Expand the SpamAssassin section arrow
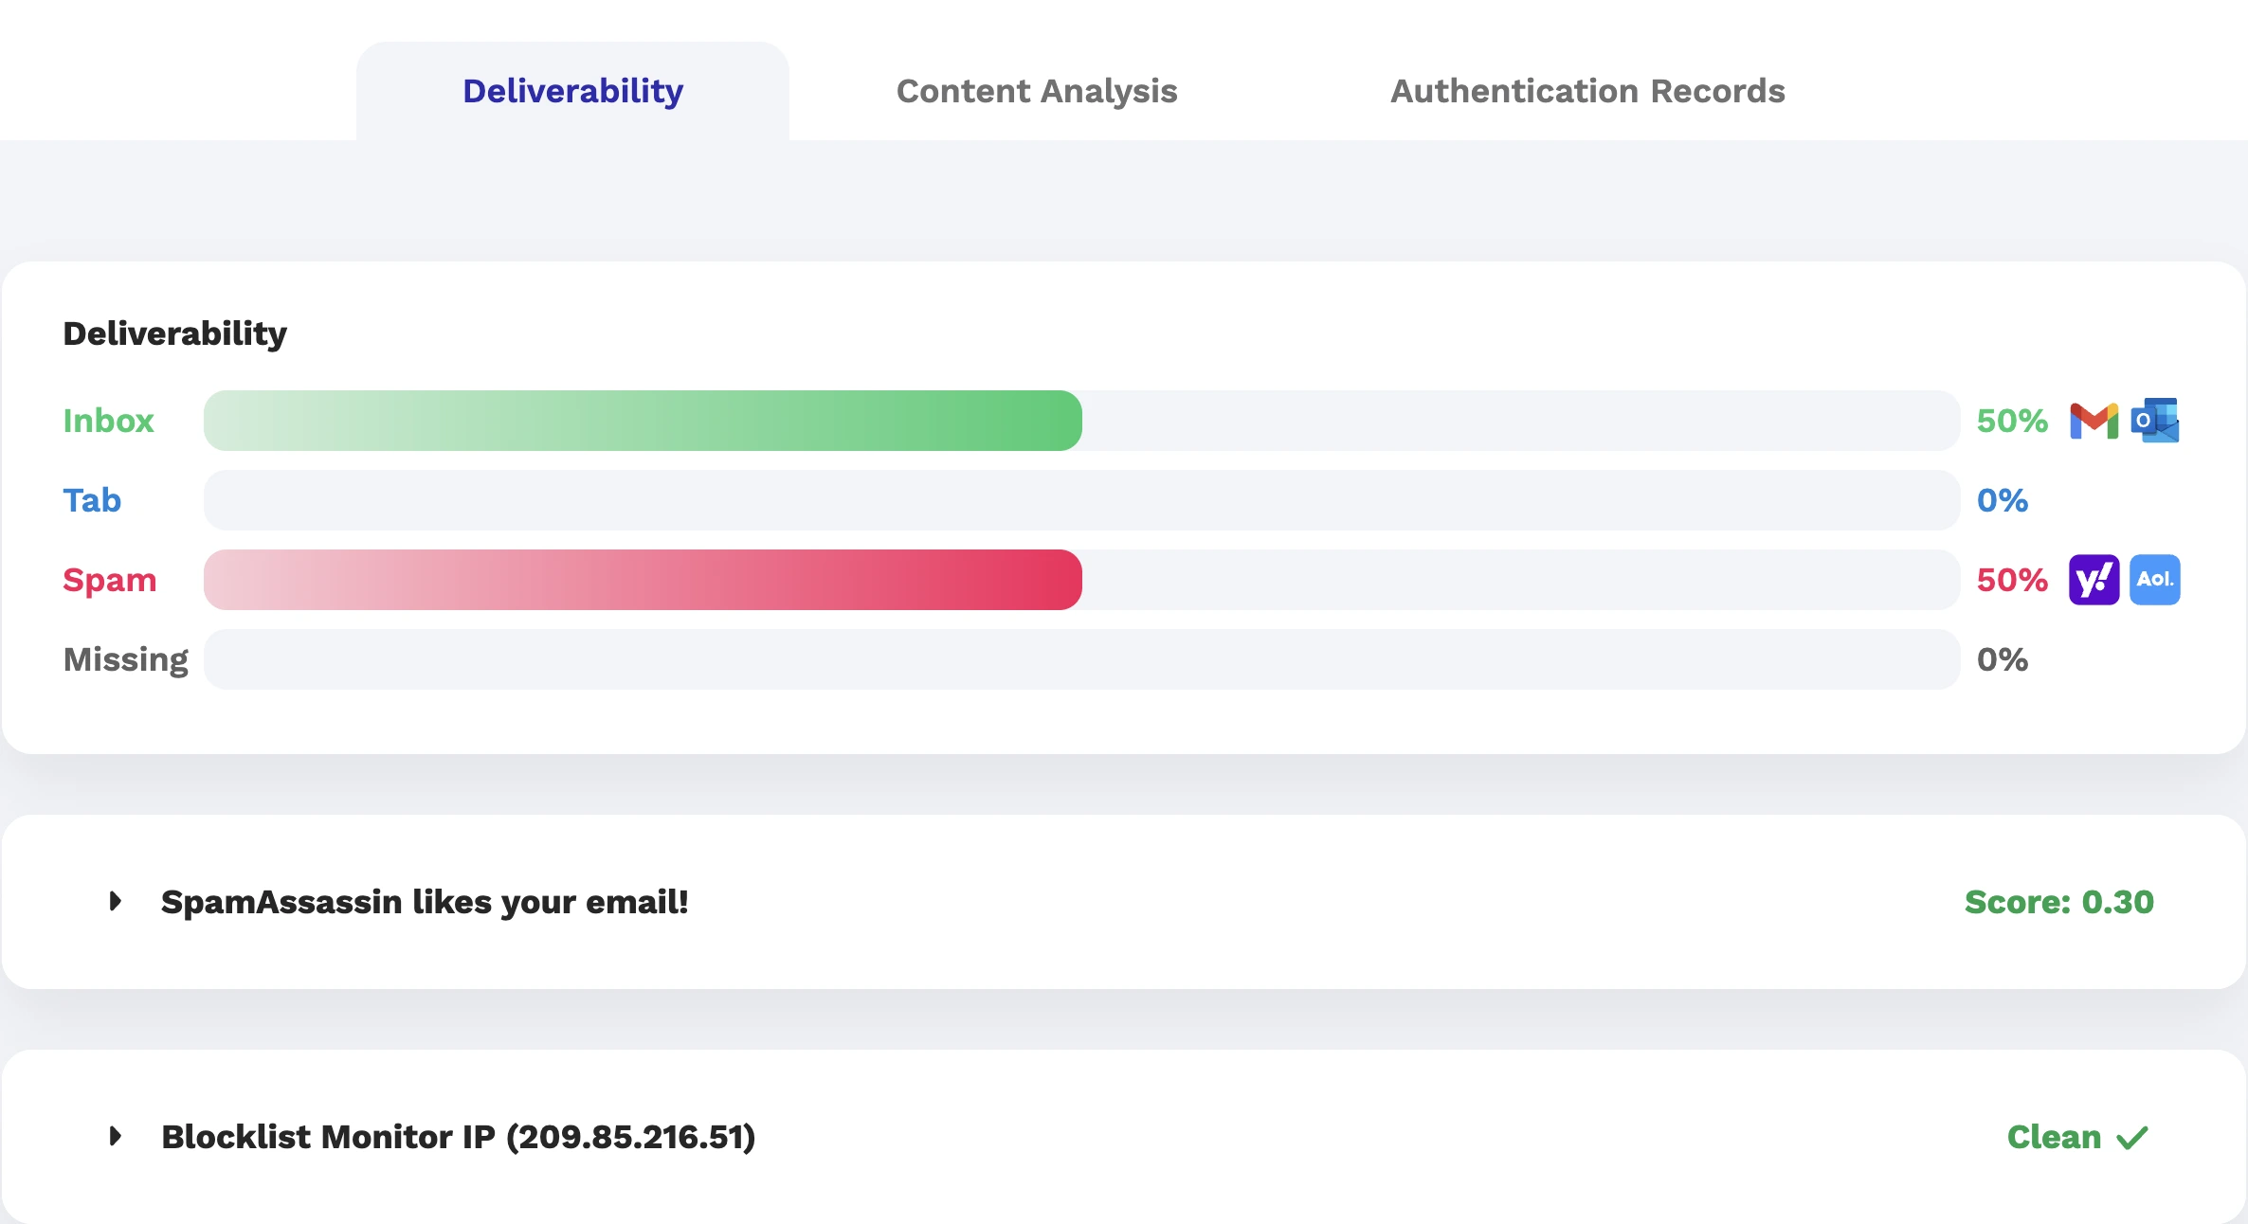 116,901
